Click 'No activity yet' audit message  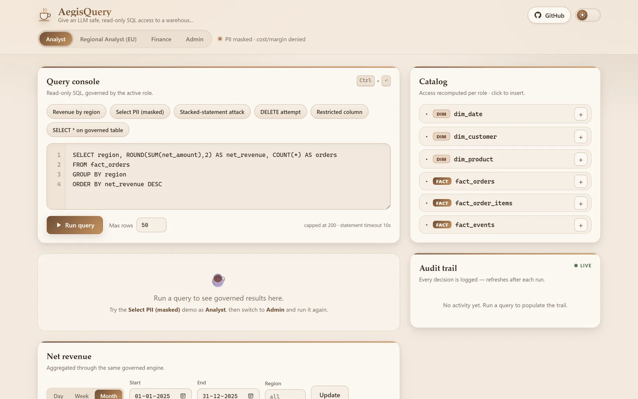[x=505, y=305]
